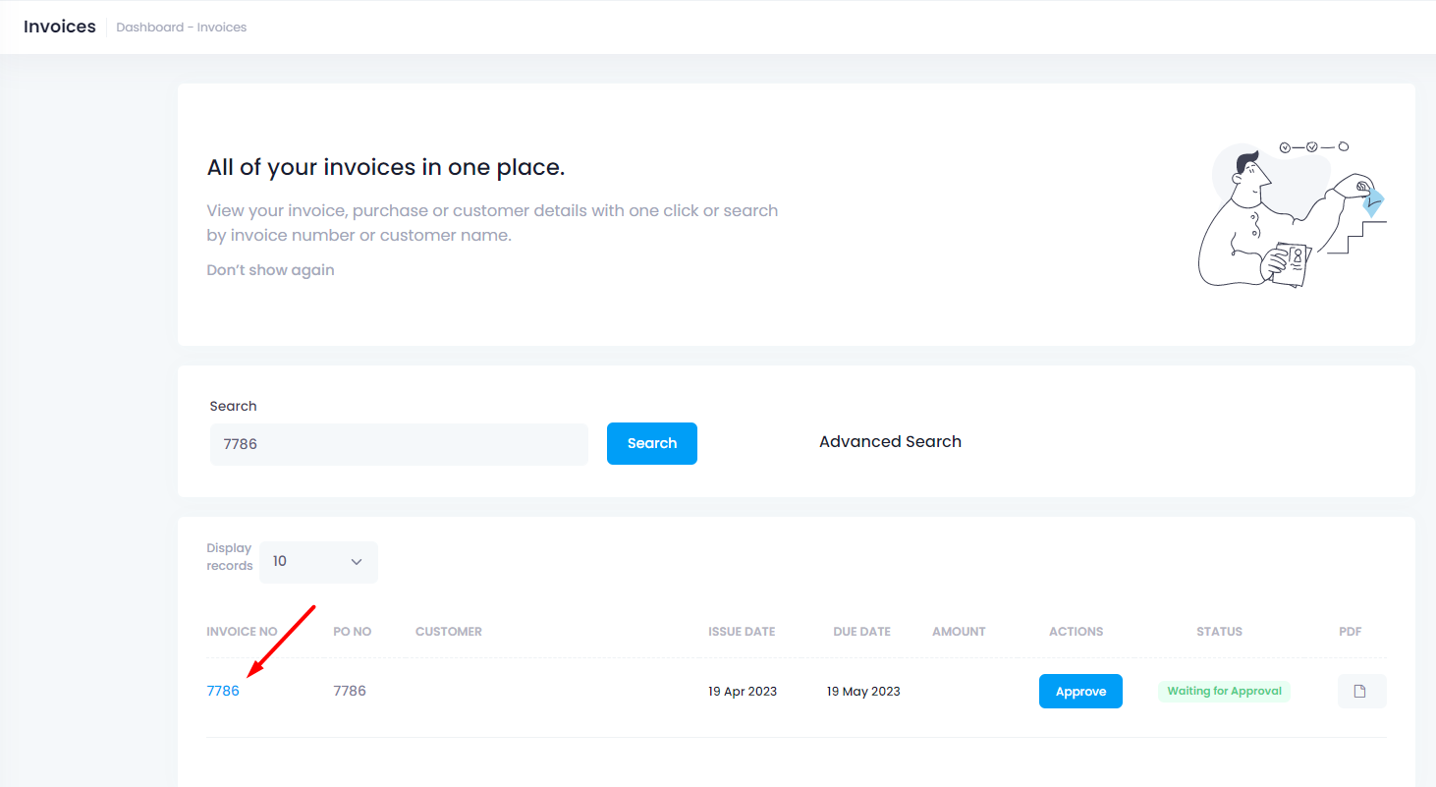Sort by INVOICE NO column header
1436x787 pixels.
coord(242,632)
